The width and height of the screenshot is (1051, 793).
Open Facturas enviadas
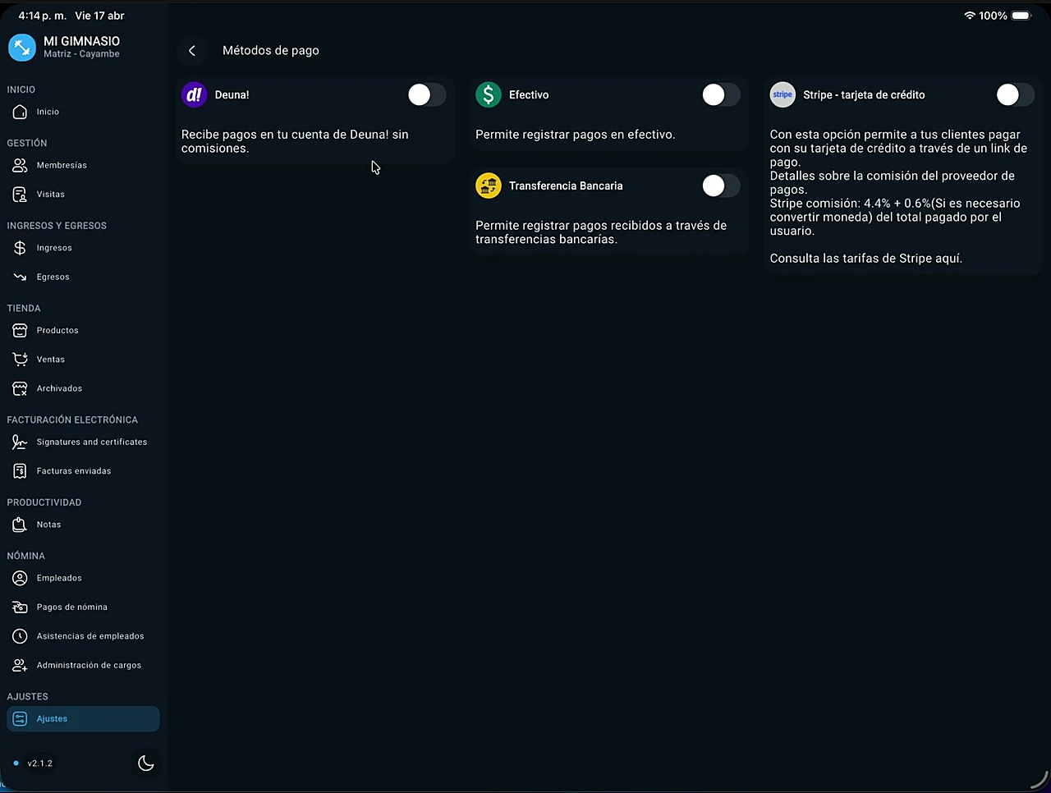point(73,470)
